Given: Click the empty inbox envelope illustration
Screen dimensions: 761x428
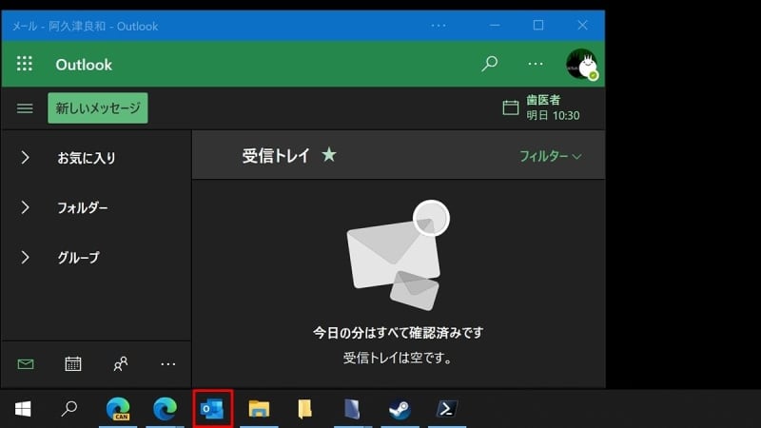Looking at the screenshot, I should point(398,256).
